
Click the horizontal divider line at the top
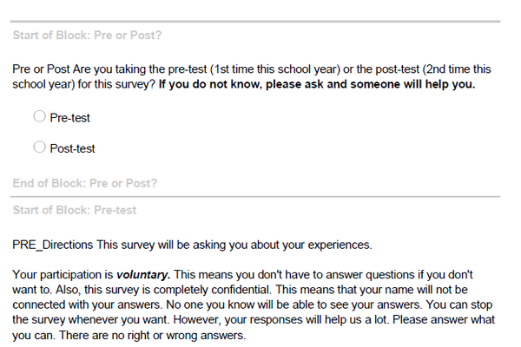pyautogui.click(x=260, y=21)
